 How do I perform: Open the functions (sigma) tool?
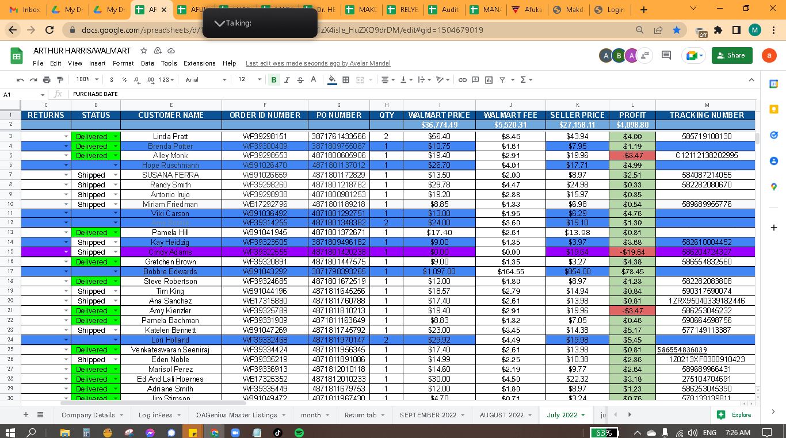pyautogui.click(x=523, y=80)
